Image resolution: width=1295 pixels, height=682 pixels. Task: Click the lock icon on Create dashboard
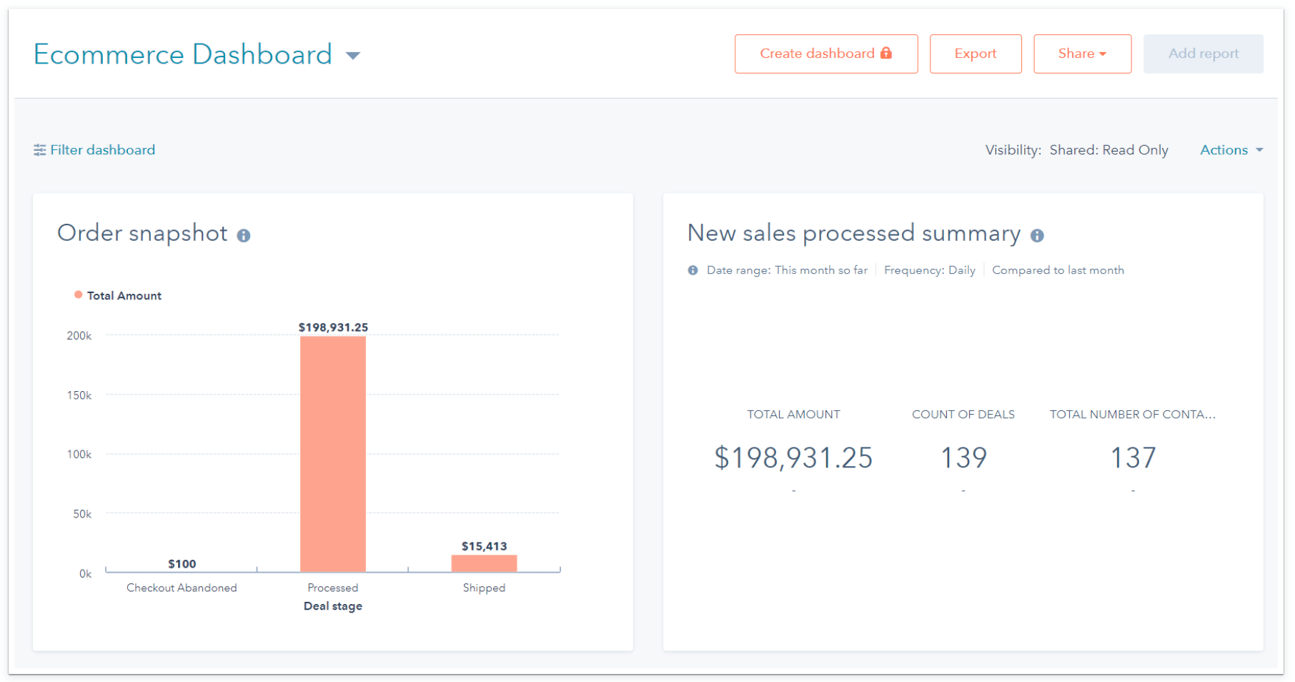pyautogui.click(x=886, y=53)
